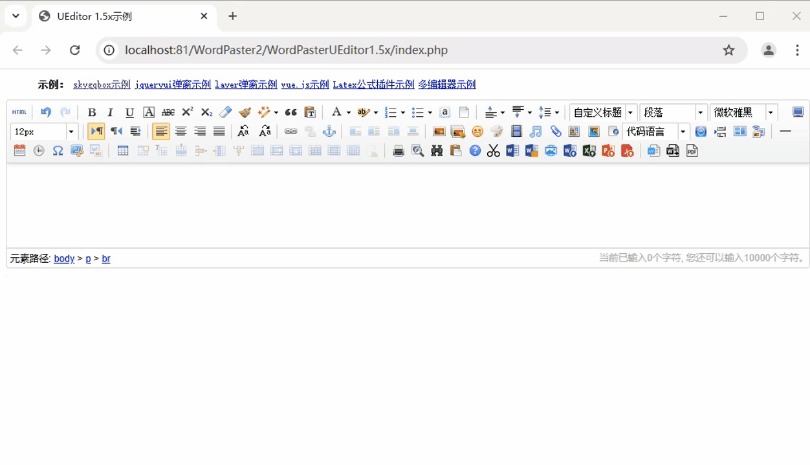
Task: Click the undo arrow icon
Action: click(x=45, y=112)
